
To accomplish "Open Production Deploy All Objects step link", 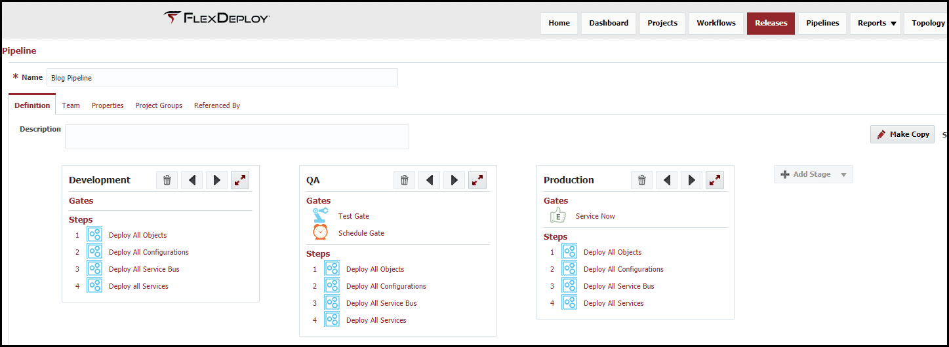I will [x=613, y=252].
